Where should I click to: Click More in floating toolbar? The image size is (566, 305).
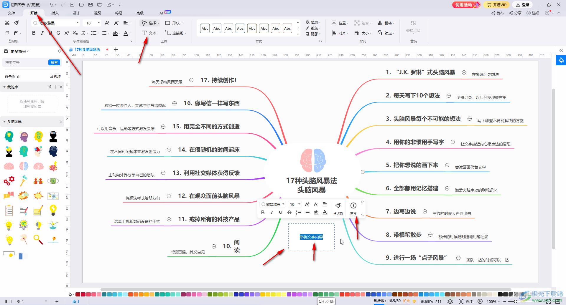(x=353, y=208)
